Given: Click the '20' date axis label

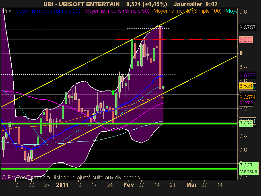Looking at the screenshot, I should [x=31, y=185].
